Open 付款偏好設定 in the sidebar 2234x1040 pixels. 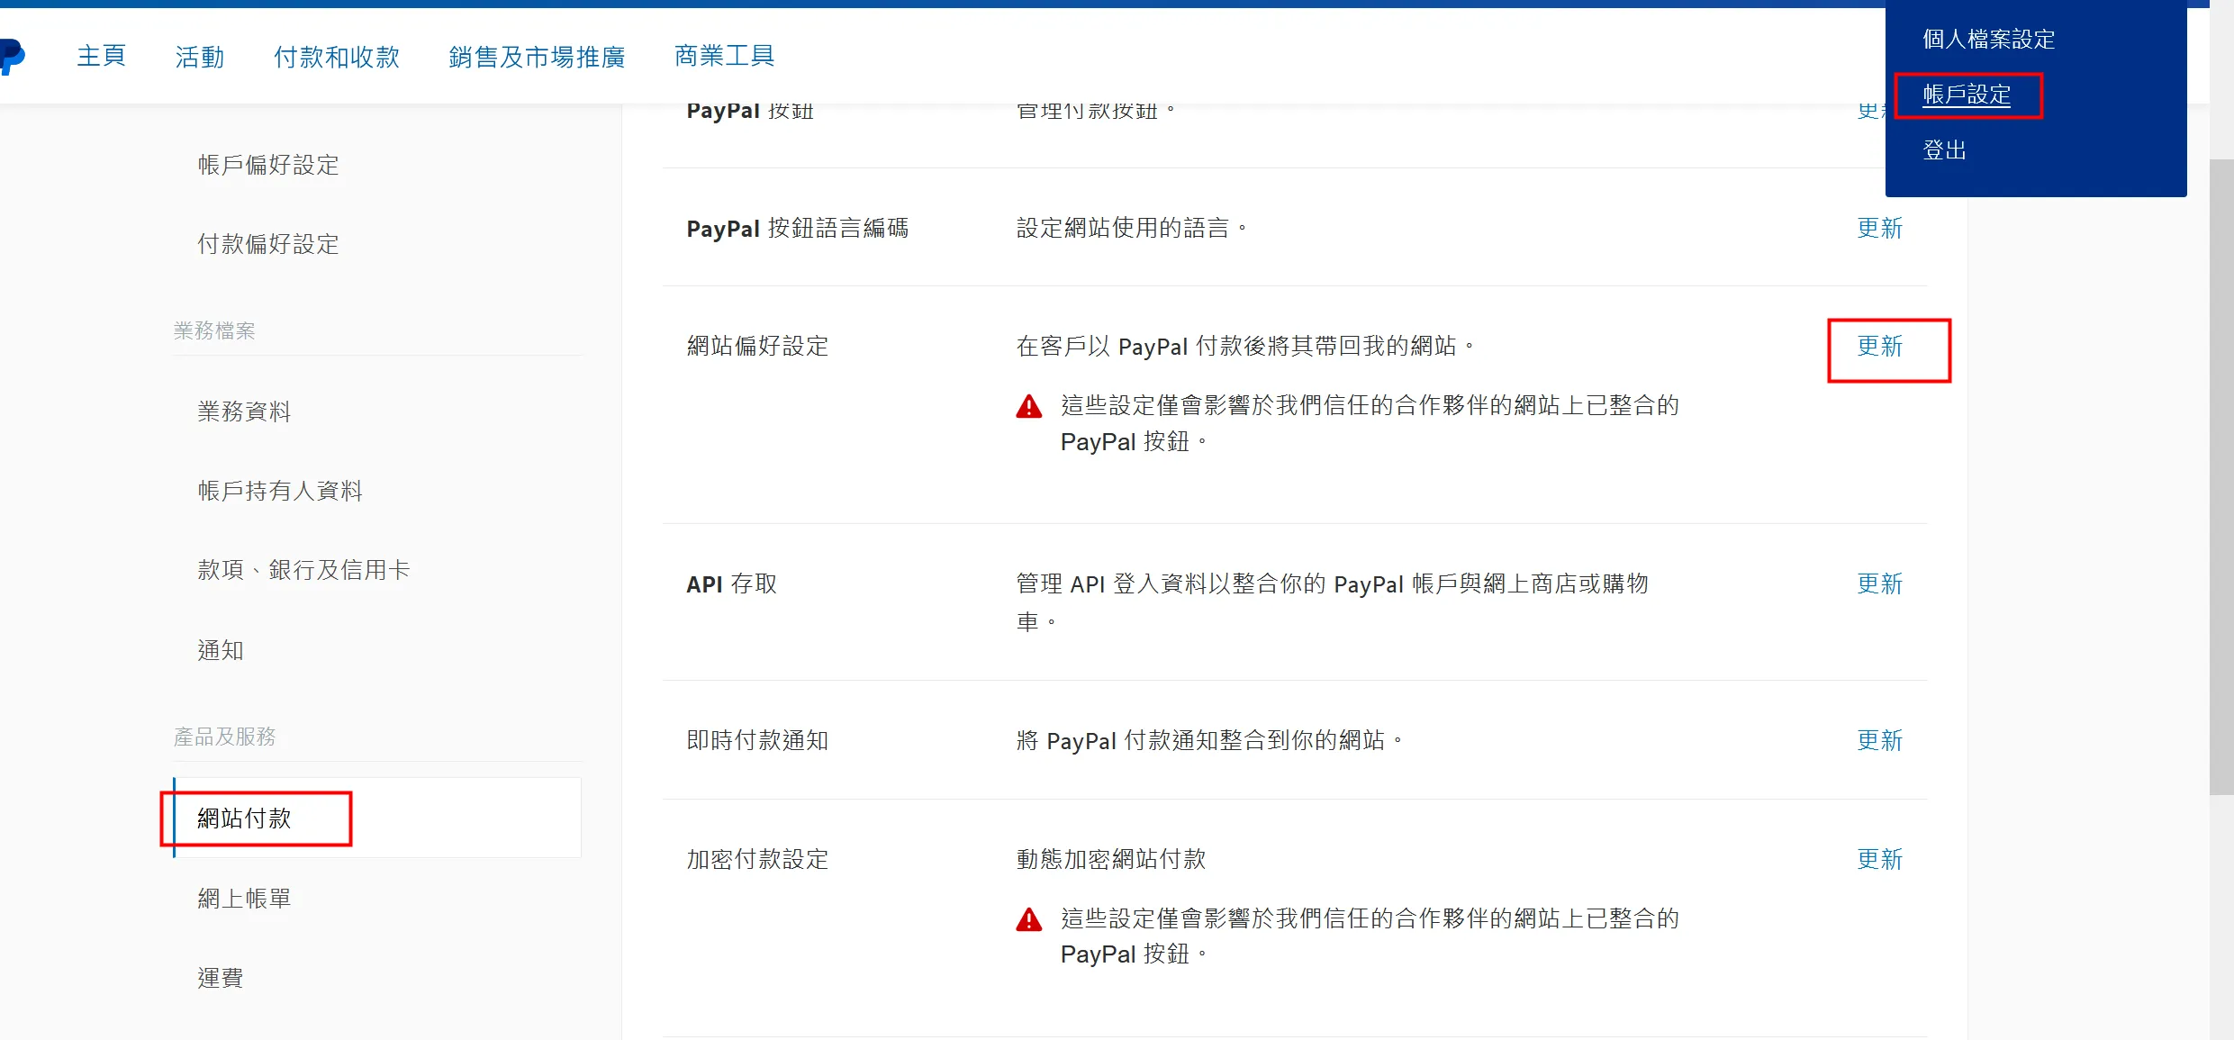click(x=268, y=244)
